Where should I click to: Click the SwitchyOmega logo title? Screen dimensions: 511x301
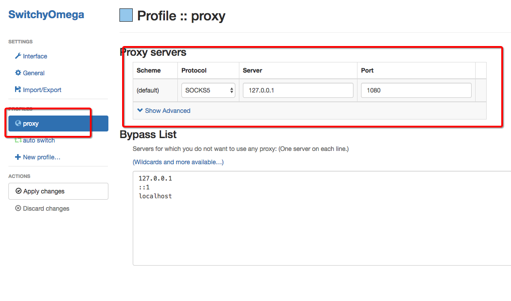[x=46, y=14]
